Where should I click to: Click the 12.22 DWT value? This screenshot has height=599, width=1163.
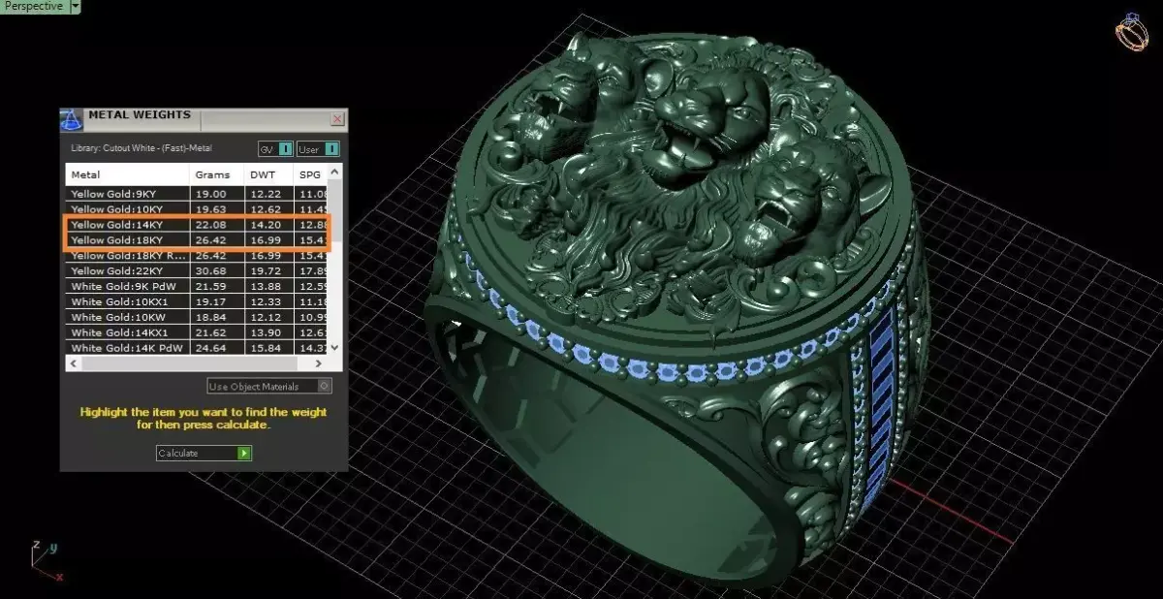(x=266, y=194)
